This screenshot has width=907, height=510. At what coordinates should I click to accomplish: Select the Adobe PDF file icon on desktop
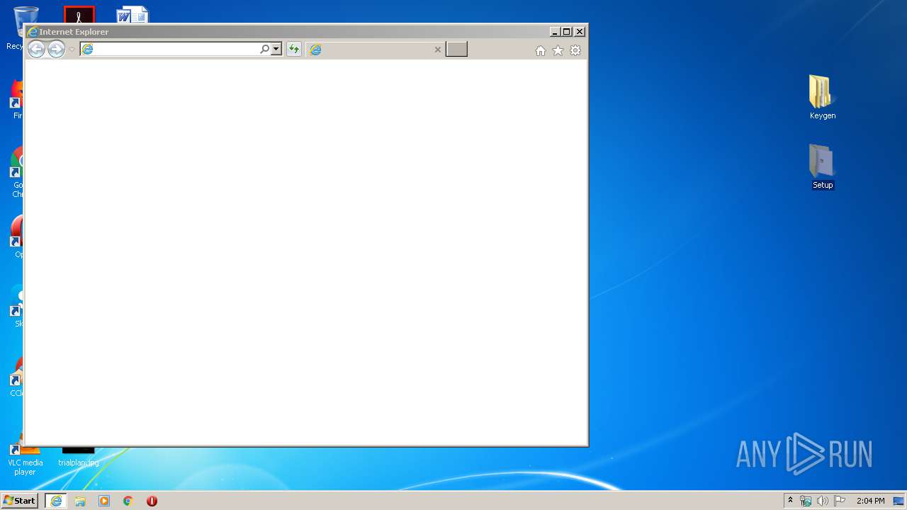[x=79, y=15]
